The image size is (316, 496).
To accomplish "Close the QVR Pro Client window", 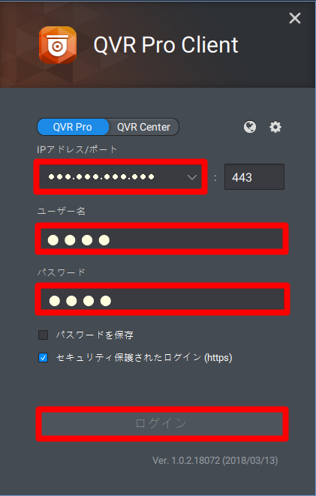I will [295, 18].
